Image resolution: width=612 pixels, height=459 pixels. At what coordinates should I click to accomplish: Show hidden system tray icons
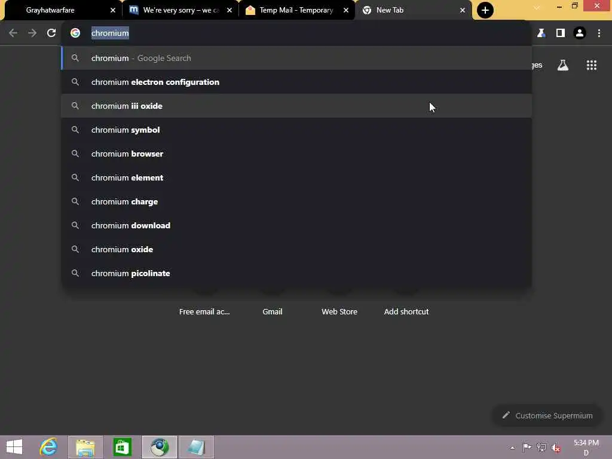click(512, 448)
